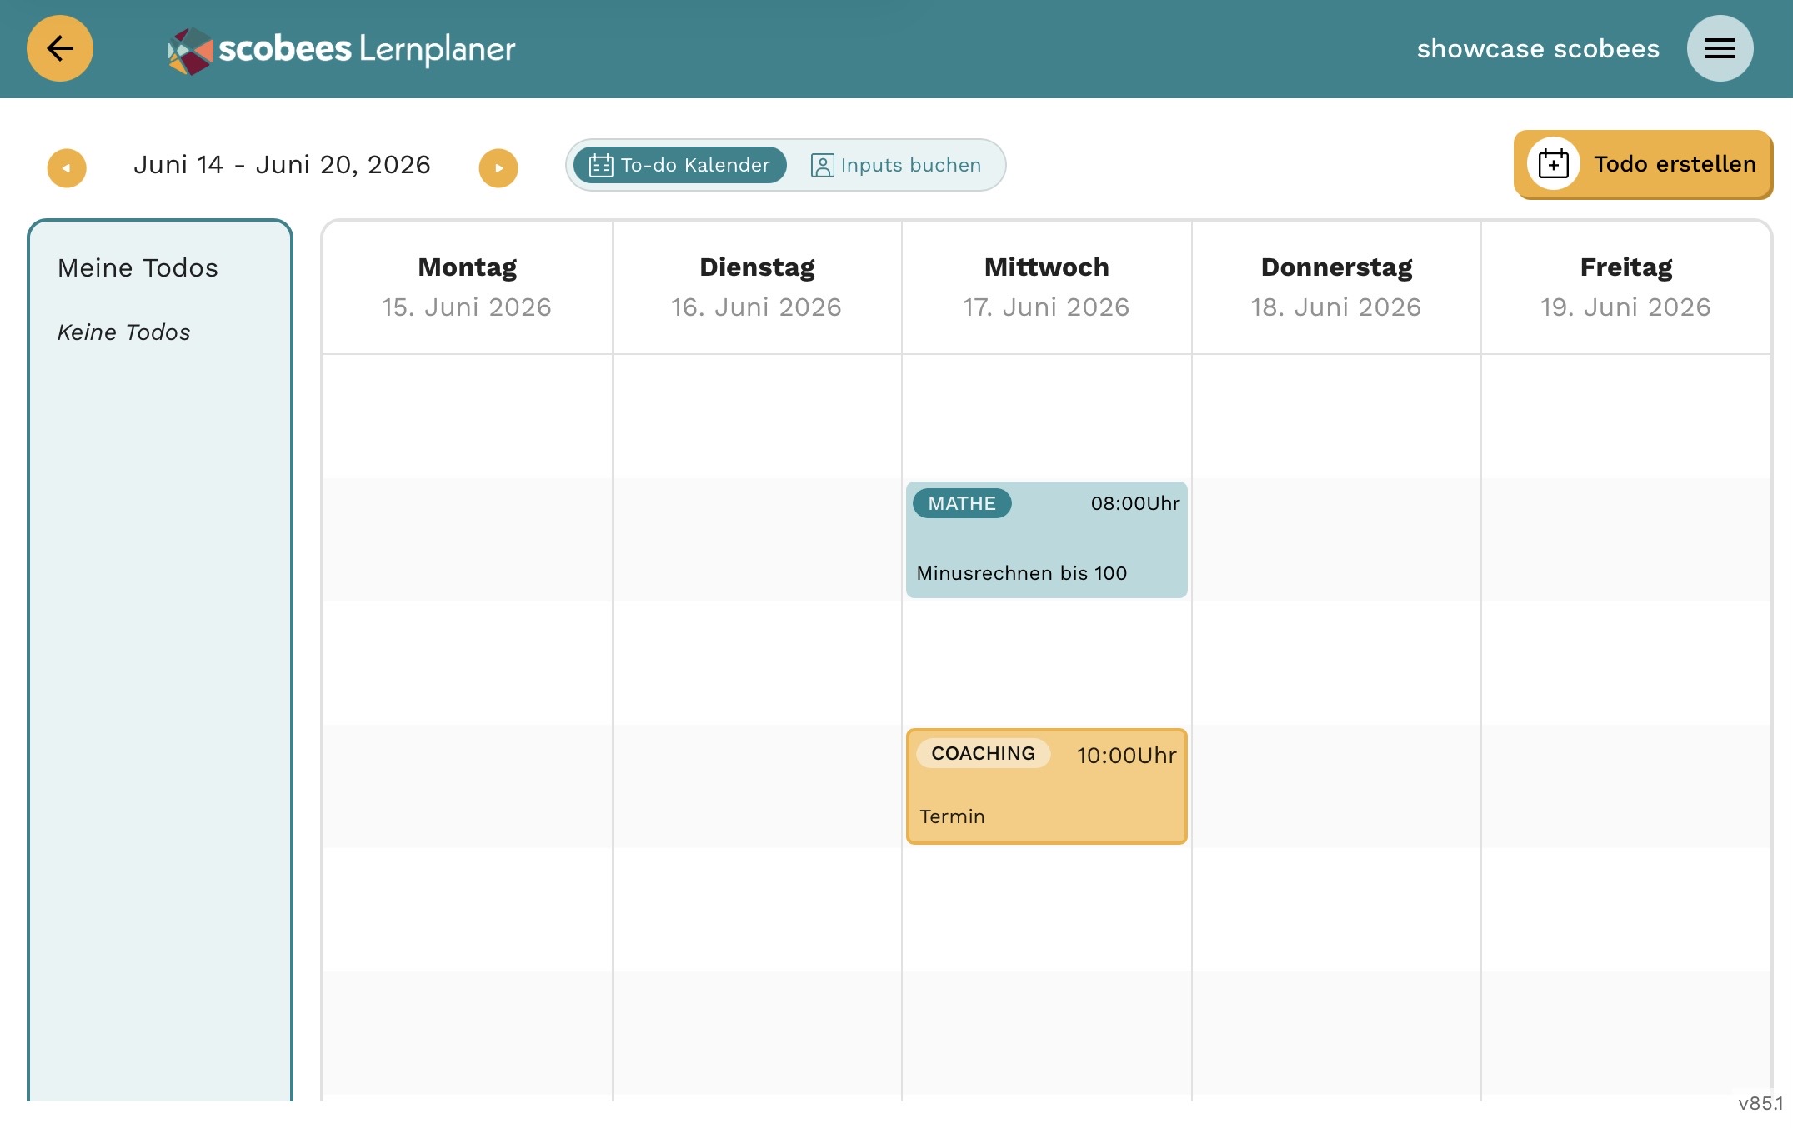Click the 17. Juni 2026 date

click(1046, 307)
